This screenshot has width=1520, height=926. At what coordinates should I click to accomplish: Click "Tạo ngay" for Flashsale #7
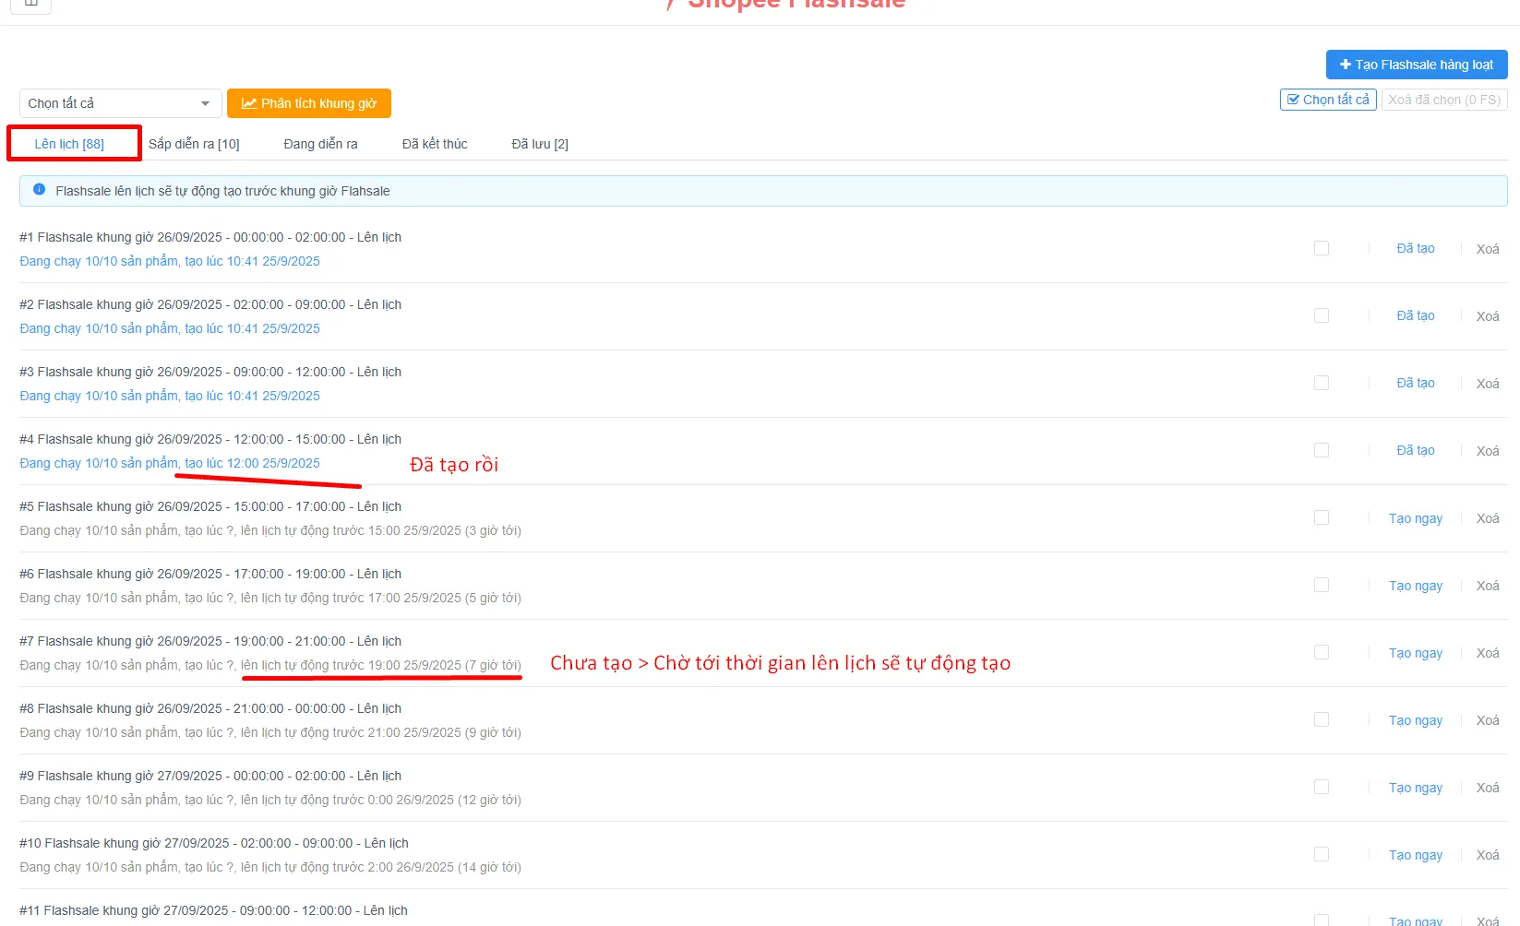click(x=1415, y=653)
